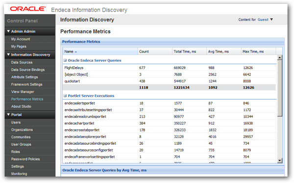The image size is (294, 183).
Task: Click the scrollbar up arrow
Action: (x=280, y=58)
